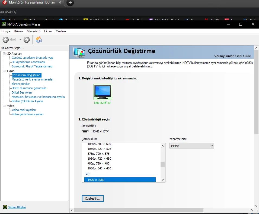Click the HDMI connector icon
Screen dimensions: 259x214
[85, 131]
